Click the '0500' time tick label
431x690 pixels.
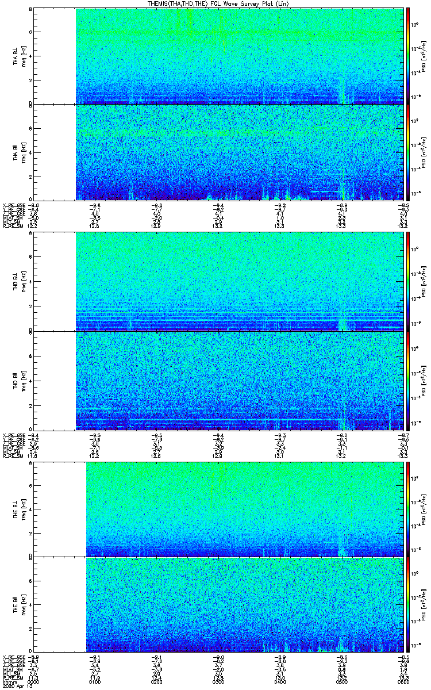click(341, 682)
